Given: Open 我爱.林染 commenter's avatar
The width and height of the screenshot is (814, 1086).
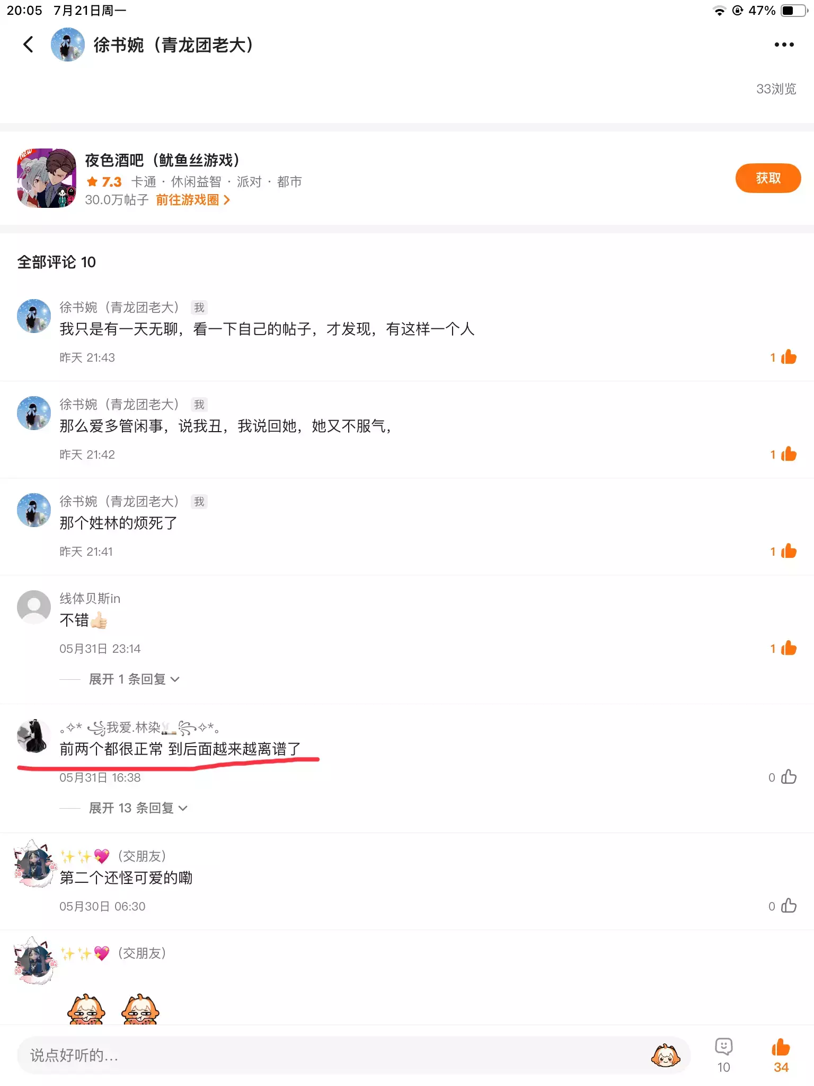Looking at the screenshot, I should coord(34,736).
